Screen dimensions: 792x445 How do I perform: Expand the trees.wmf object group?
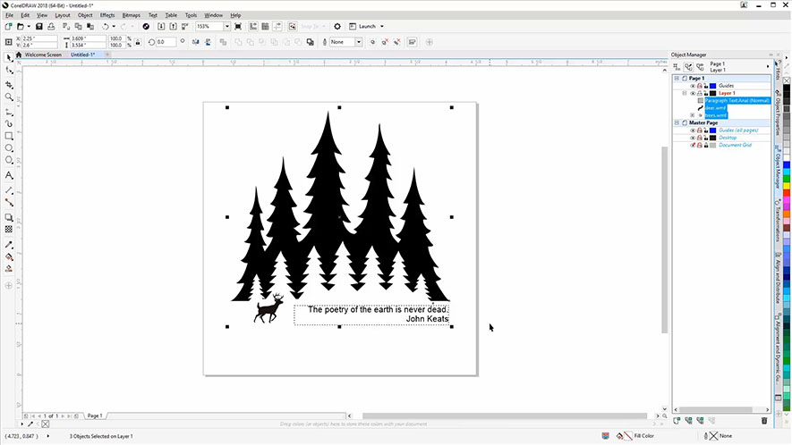click(693, 115)
